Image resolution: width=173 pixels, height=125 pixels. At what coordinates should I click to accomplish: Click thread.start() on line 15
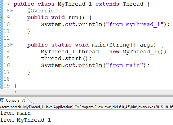click(x=66, y=58)
